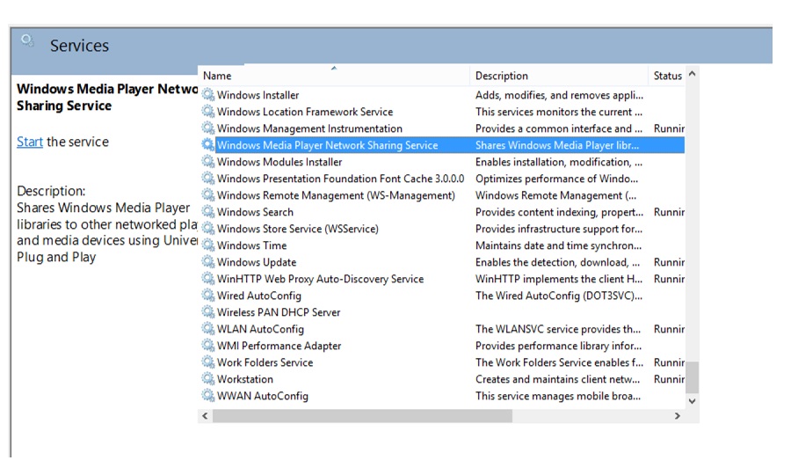Image resolution: width=791 pixels, height=475 pixels.
Task: Select the WWAN AutoConfig service name
Action: click(x=262, y=396)
